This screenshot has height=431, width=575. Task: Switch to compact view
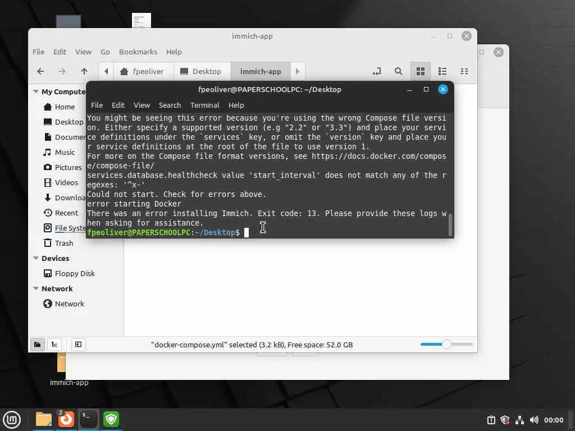464,71
